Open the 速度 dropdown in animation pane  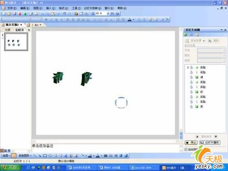pyautogui.click(x=211, y=61)
